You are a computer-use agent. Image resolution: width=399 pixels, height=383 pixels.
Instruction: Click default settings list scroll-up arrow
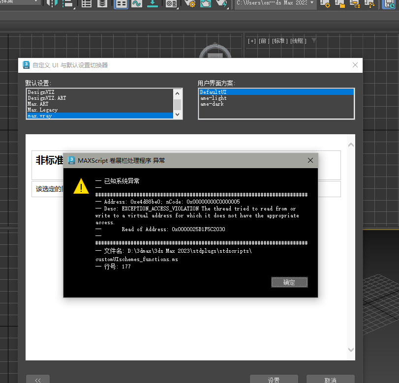tap(178, 93)
